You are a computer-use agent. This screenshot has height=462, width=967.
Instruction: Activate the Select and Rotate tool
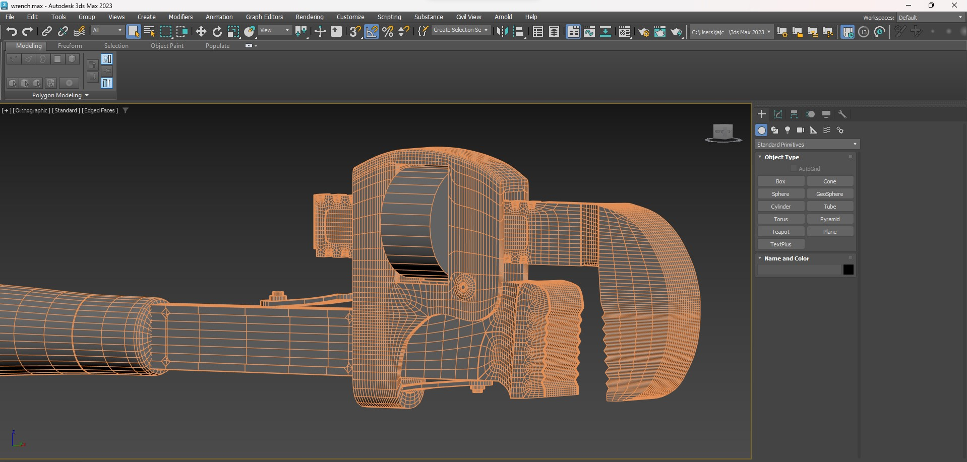tap(217, 31)
